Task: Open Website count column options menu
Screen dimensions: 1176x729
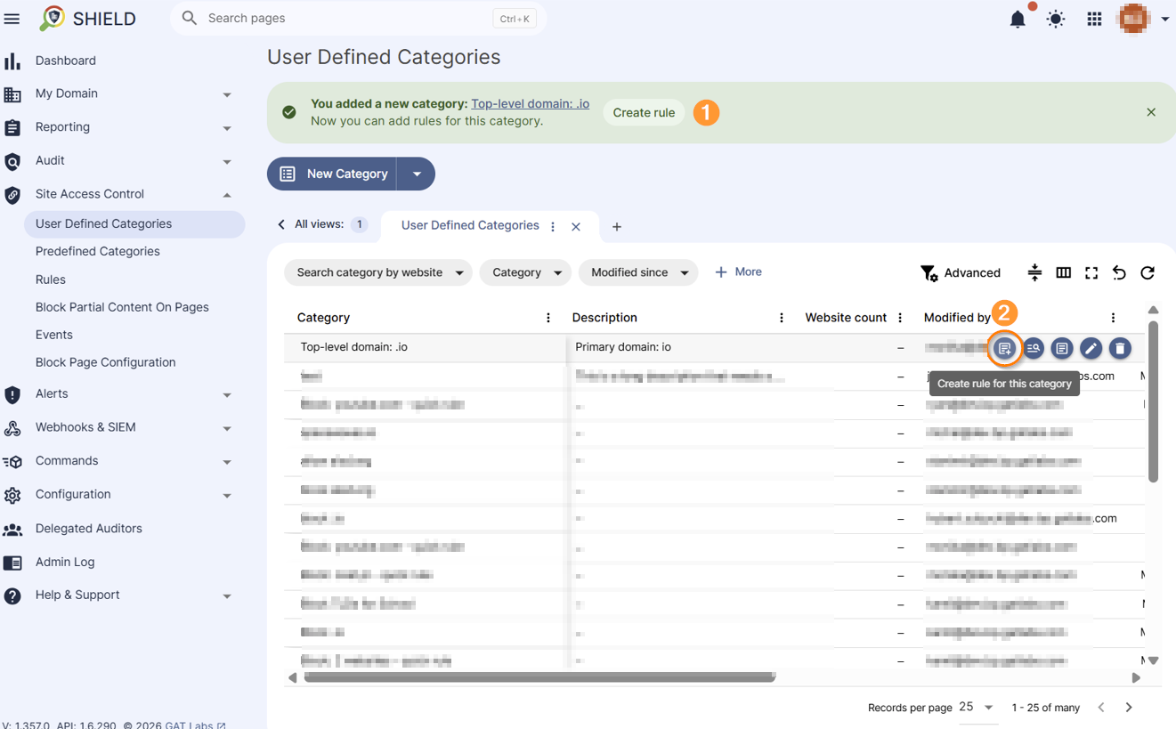Action: (x=900, y=318)
